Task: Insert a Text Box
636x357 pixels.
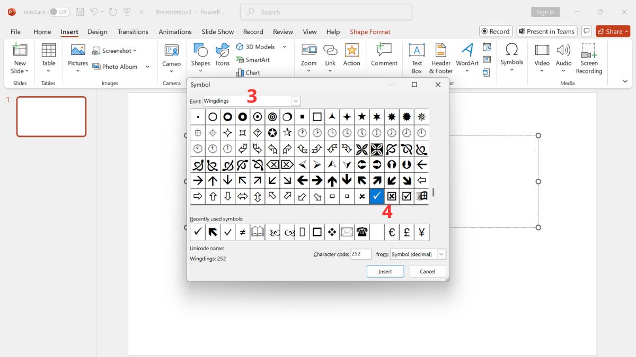Action: [417, 58]
